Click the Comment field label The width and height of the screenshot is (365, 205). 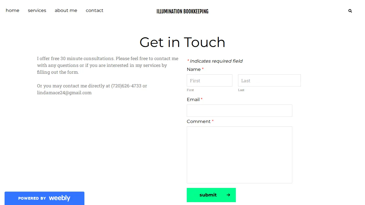[200, 122]
